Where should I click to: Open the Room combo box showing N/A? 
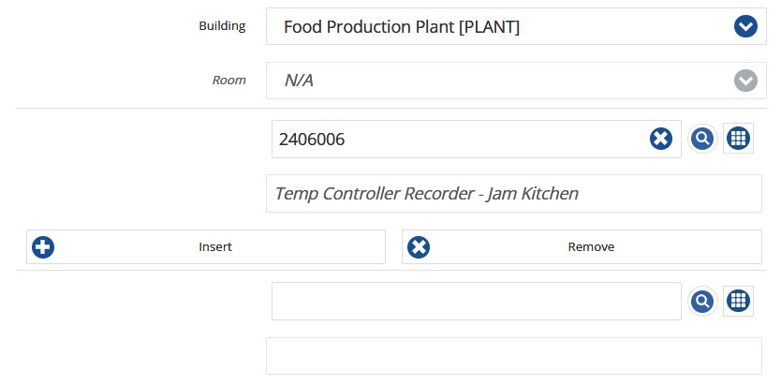tap(516, 81)
